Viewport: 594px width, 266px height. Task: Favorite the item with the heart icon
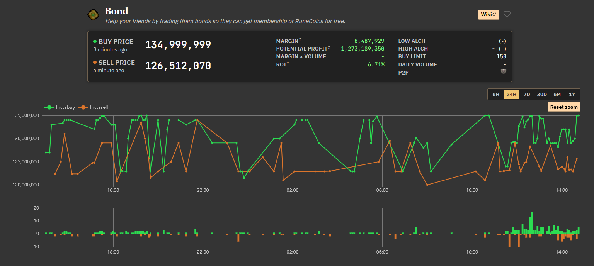point(507,14)
